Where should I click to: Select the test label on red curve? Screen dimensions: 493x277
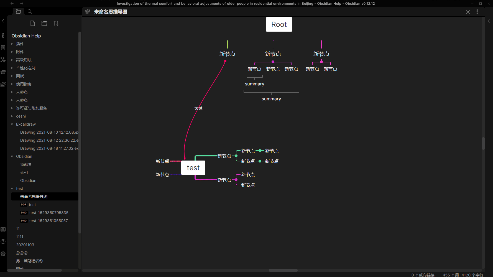tap(198, 108)
